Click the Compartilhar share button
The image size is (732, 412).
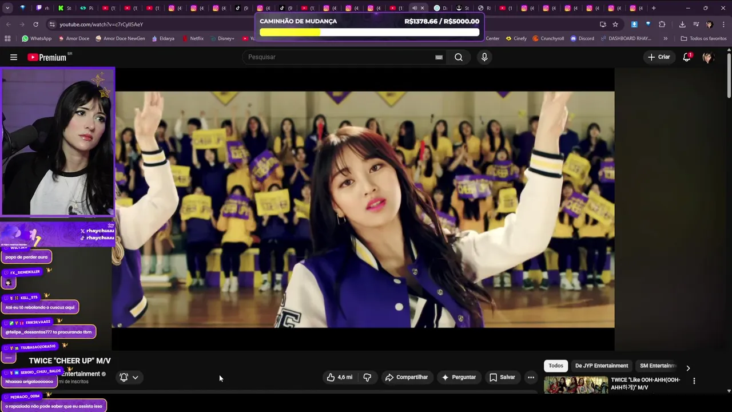(407, 377)
